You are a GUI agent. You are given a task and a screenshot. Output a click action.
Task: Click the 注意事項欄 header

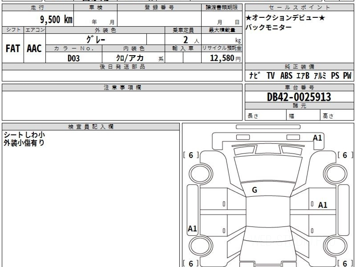pyautogui.click(x=122, y=88)
